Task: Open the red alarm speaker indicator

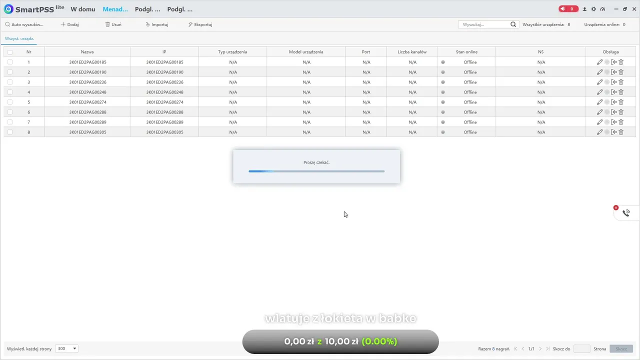Action: coord(568,9)
